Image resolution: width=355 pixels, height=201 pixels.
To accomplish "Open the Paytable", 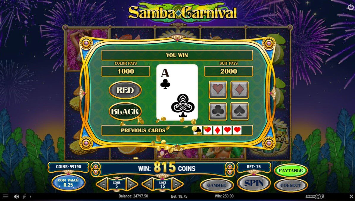I will tap(291, 171).
